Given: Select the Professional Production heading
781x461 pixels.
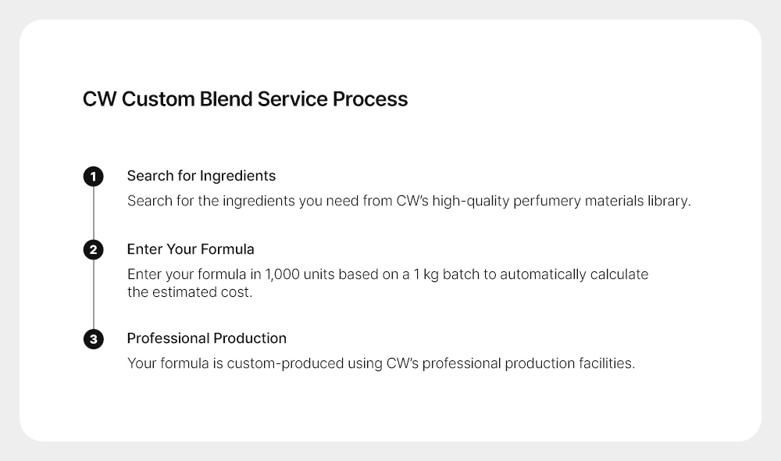Looking at the screenshot, I should [207, 338].
